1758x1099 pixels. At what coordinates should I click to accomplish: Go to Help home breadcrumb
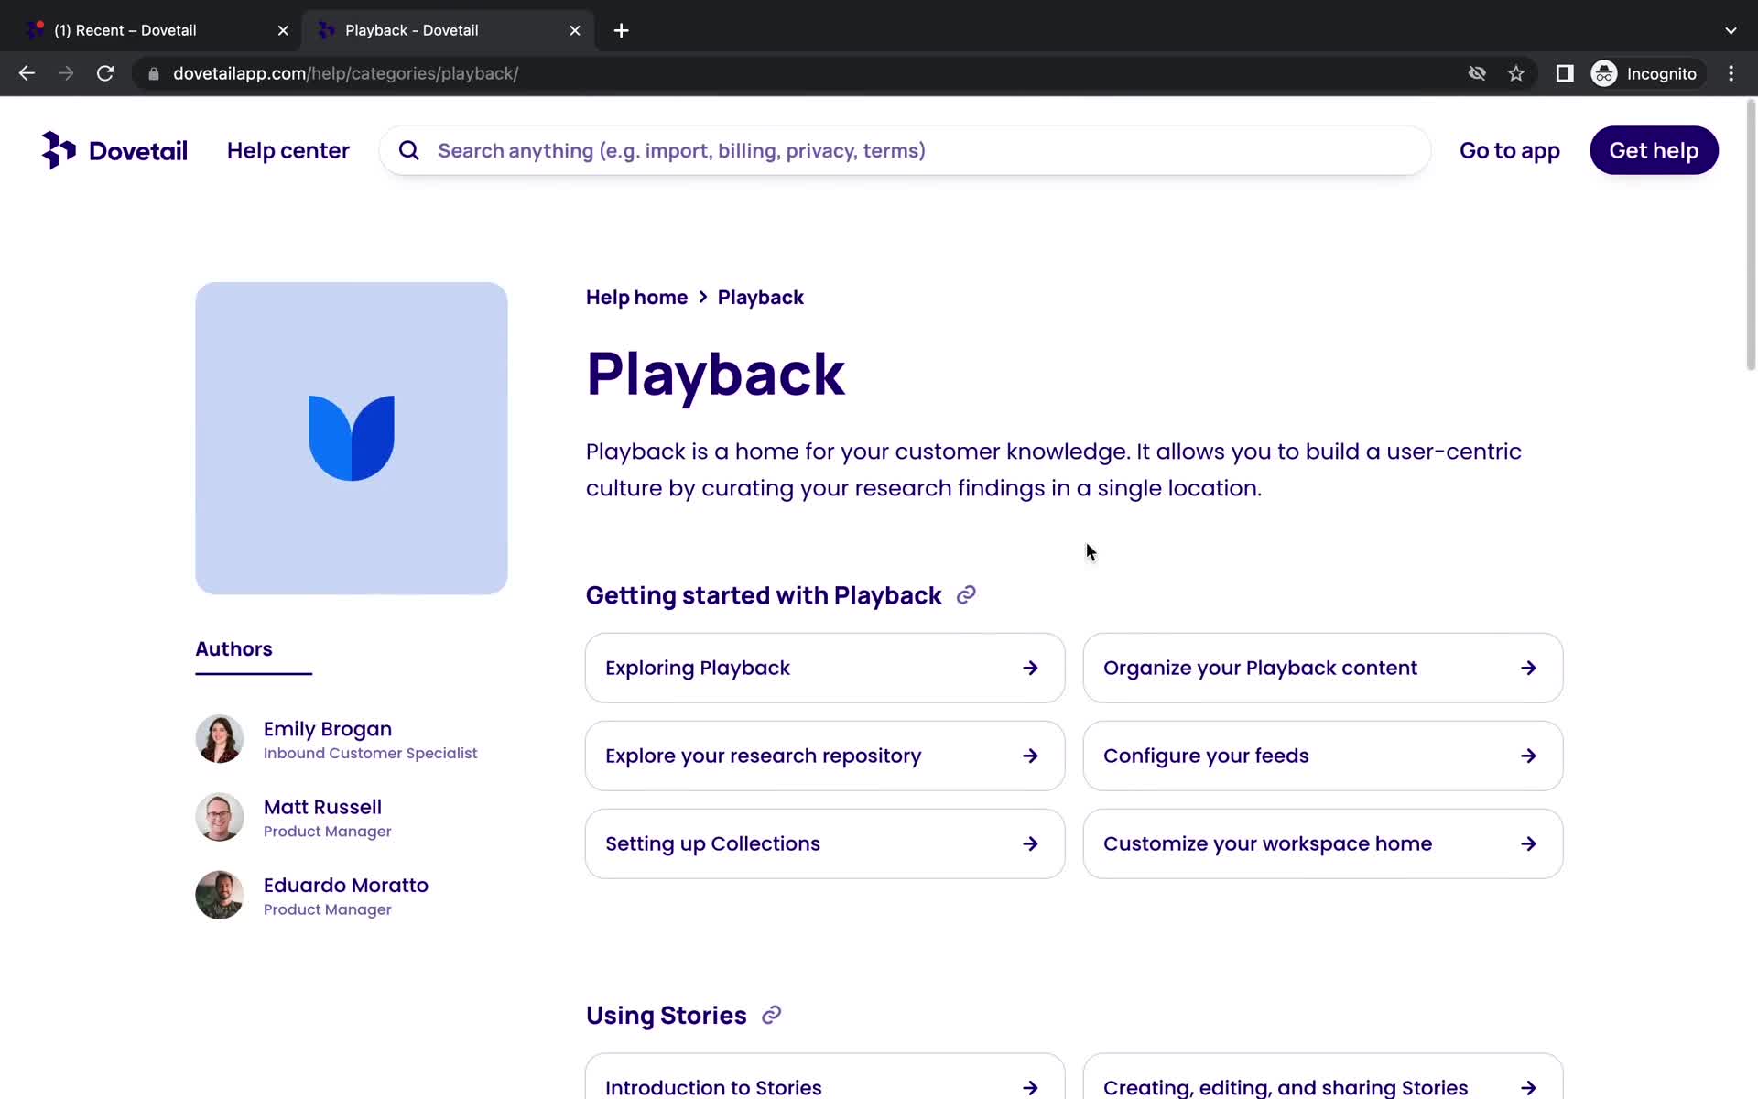[636, 298]
